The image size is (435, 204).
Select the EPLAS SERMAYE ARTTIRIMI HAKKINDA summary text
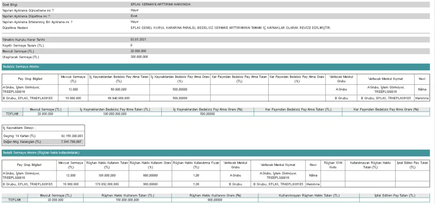pos(154,4)
